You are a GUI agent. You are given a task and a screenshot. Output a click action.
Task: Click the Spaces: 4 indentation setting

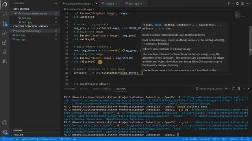[x=204, y=139]
